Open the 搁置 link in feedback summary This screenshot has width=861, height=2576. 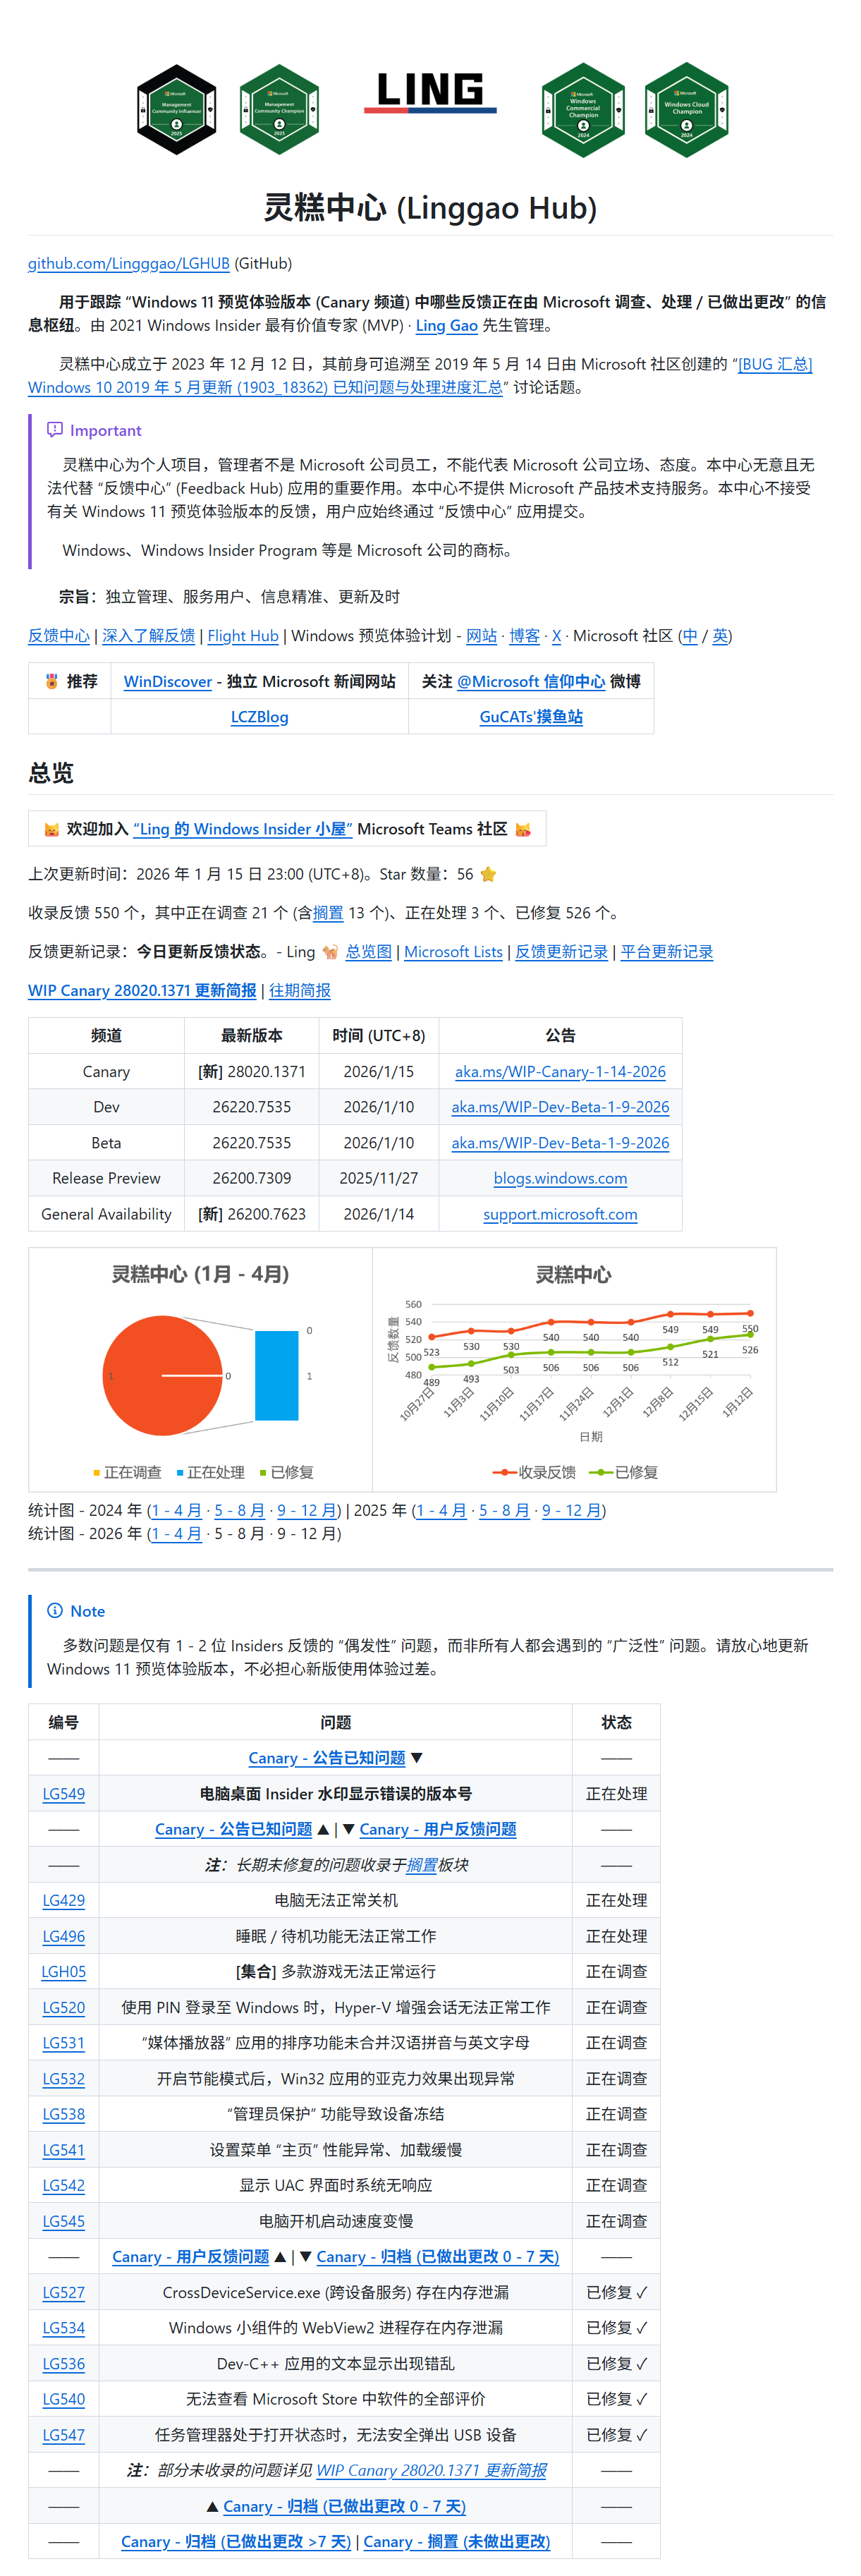coord(328,913)
